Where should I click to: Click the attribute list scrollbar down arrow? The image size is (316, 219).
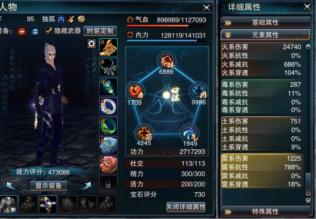point(308,200)
